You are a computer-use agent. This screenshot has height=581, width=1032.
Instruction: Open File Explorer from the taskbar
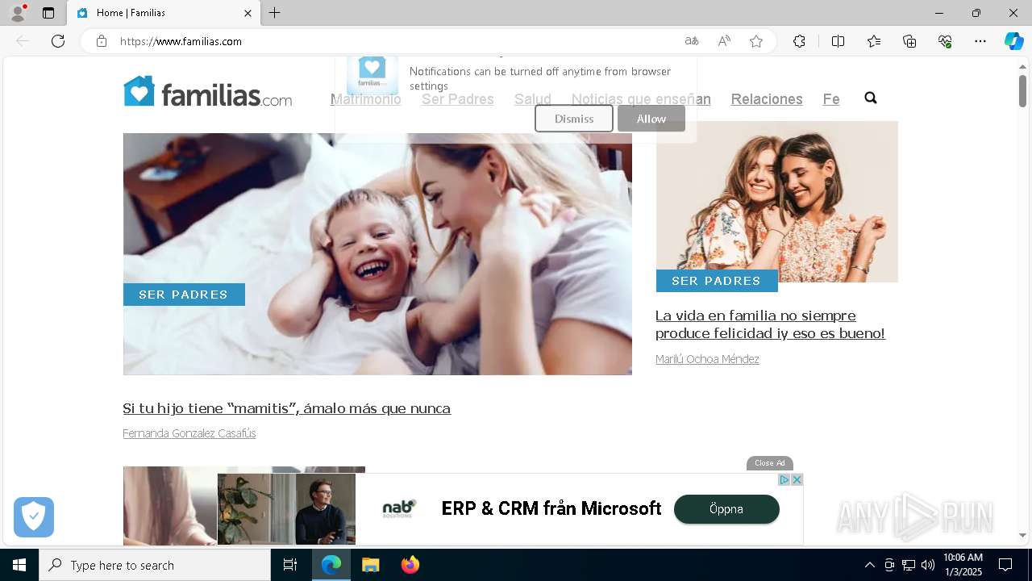[370, 565]
